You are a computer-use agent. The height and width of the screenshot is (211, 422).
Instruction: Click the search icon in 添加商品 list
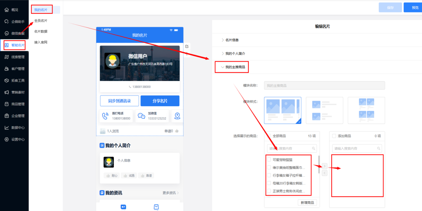coord(379,148)
